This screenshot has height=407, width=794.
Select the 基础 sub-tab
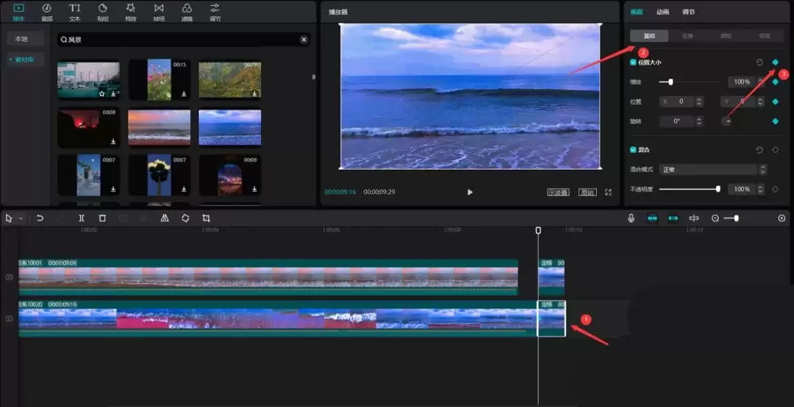pos(649,36)
